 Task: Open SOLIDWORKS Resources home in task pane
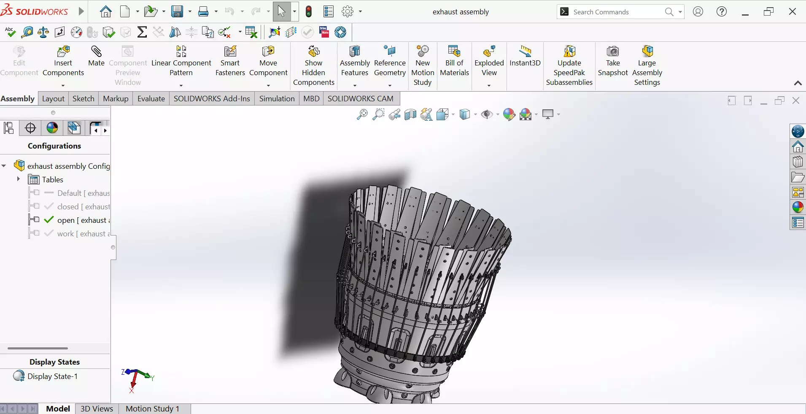click(798, 147)
